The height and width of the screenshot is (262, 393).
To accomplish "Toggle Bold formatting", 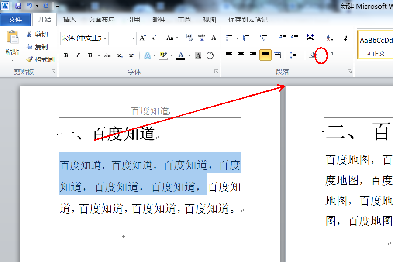I will point(66,55).
